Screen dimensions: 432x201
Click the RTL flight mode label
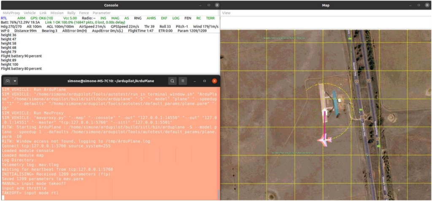[x=4, y=18]
